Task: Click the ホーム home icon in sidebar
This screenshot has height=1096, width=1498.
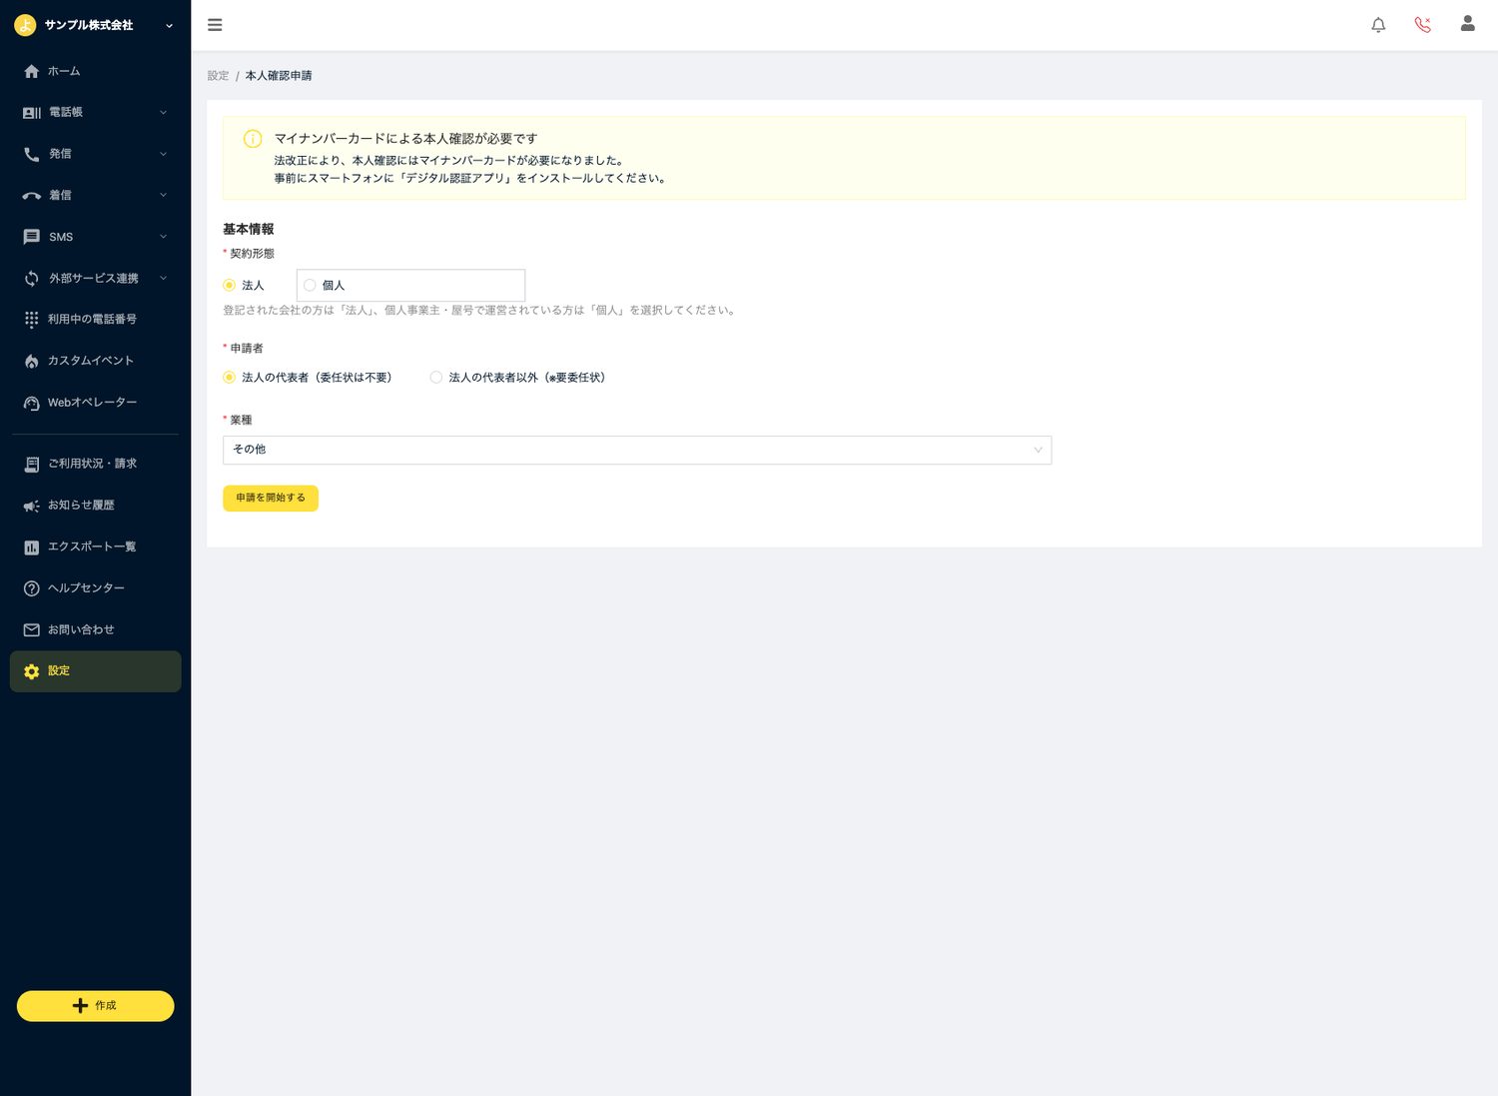Action: [x=32, y=71]
